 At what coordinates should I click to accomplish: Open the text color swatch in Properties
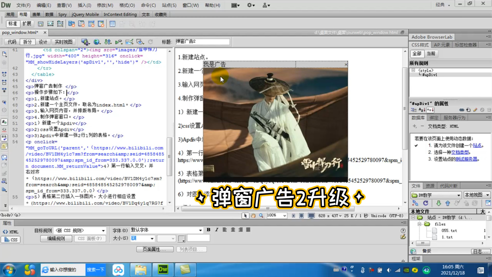coord(181,239)
